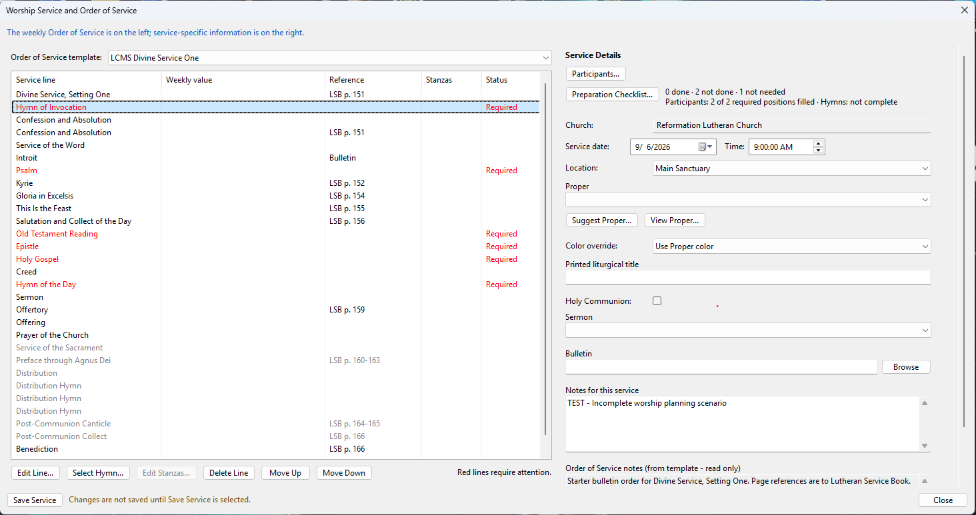Select the Introit row
The height and width of the screenshot is (515, 976).
point(276,158)
